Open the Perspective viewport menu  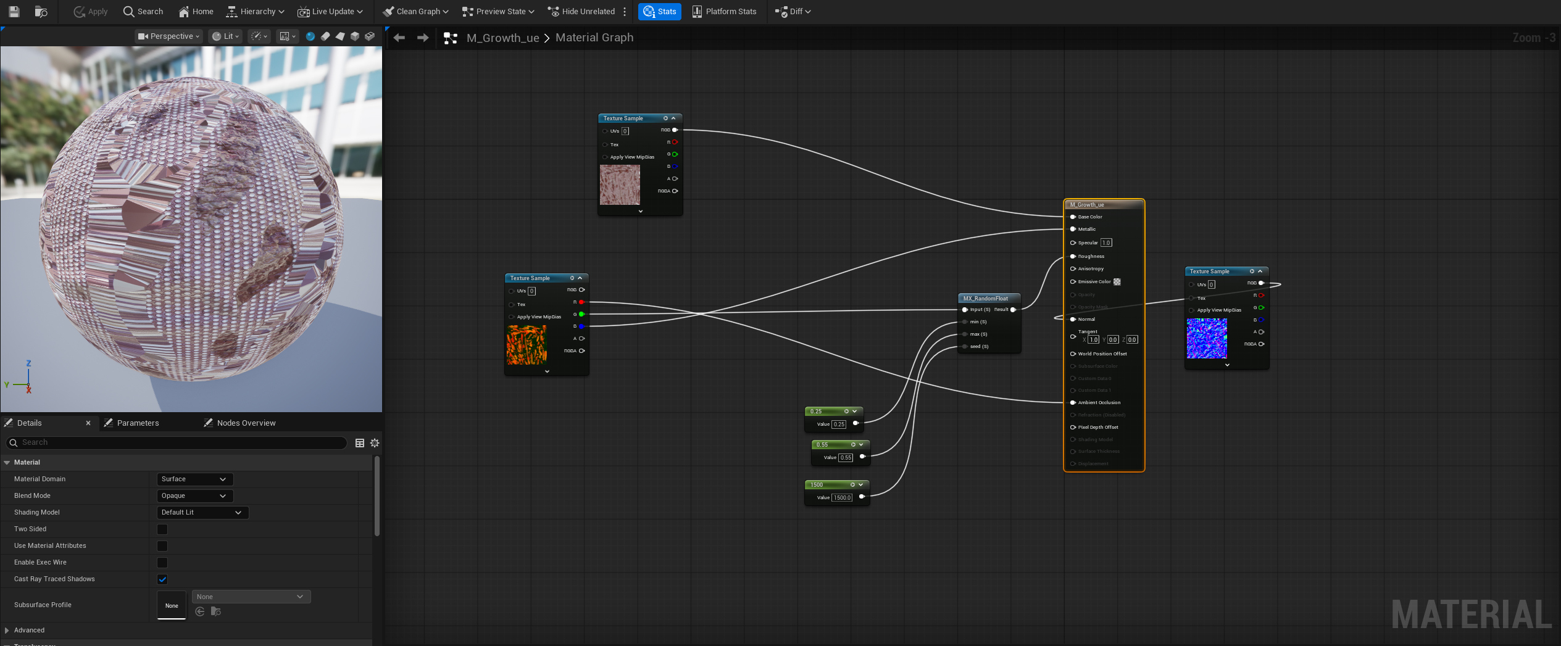click(169, 36)
